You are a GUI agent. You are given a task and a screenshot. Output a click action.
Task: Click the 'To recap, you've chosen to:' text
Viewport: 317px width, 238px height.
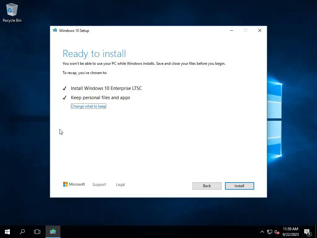(85, 73)
